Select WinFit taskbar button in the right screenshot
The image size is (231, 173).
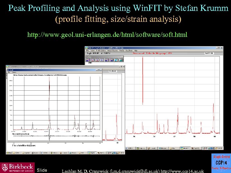click(186, 148)
